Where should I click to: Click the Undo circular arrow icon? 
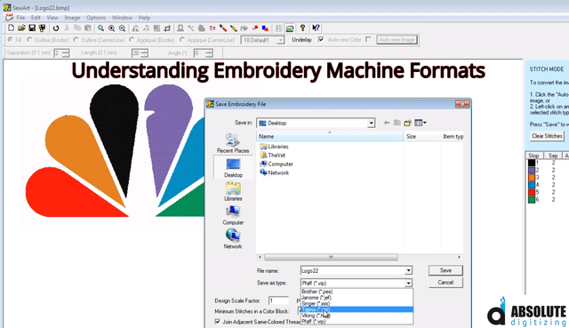56,28
